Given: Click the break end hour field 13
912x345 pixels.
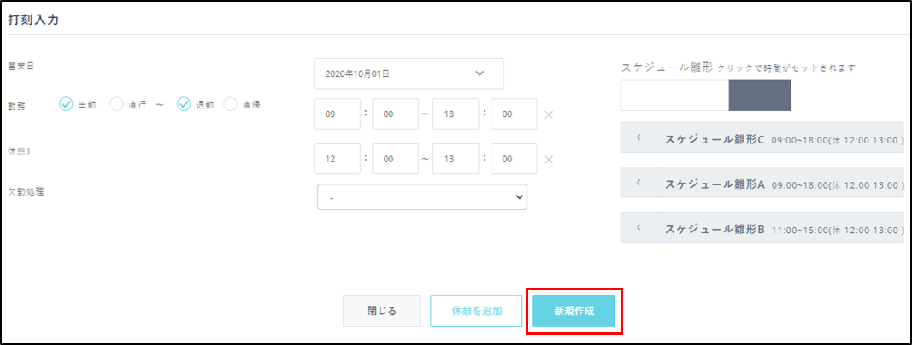Looking at the screenshot, I should [x=456, y=159].
